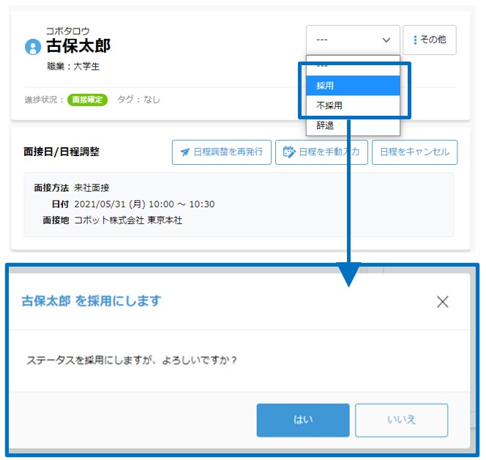Open the その他 more options button
This screenshot has height=460, width=486.
click(x=430, y=40)
